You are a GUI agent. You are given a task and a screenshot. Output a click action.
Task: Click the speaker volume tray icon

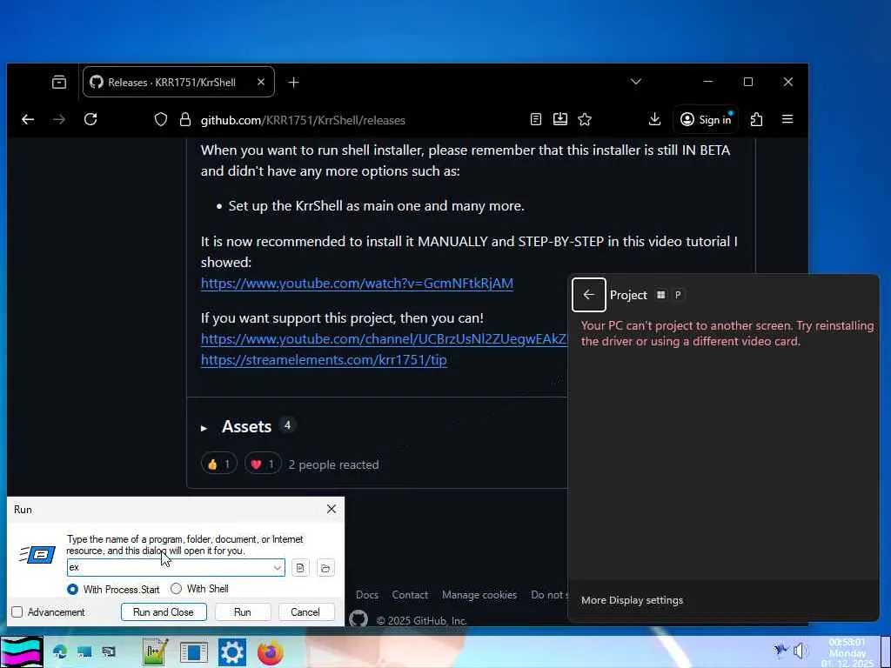click(x=801, y=651)
